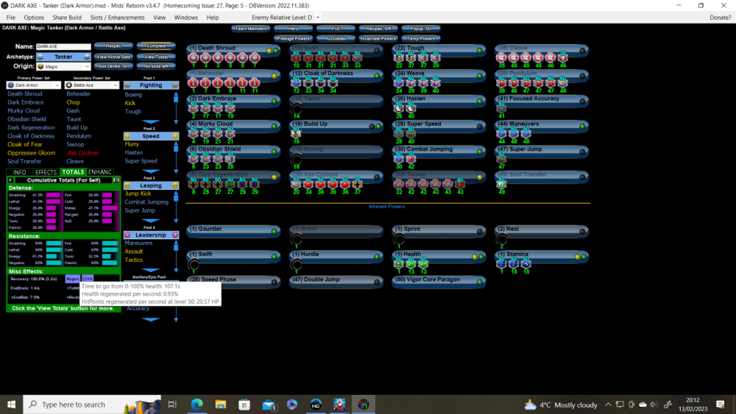Toggle the Slot Levels: On button
The width and height of the screenshot is (736, 414).
click(x=113, y=66)
